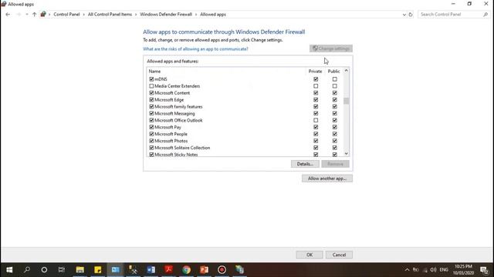Image resolution: width=494 pixels, height=277 pixels.
Task: Open the Action Center notifications
Action: pos(484,270)
